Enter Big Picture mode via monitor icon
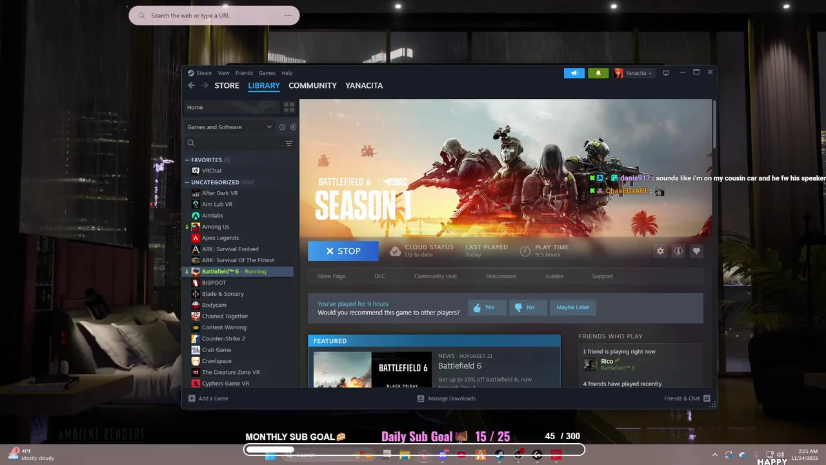This screenshot has width=826, height=465. point(666,73)
